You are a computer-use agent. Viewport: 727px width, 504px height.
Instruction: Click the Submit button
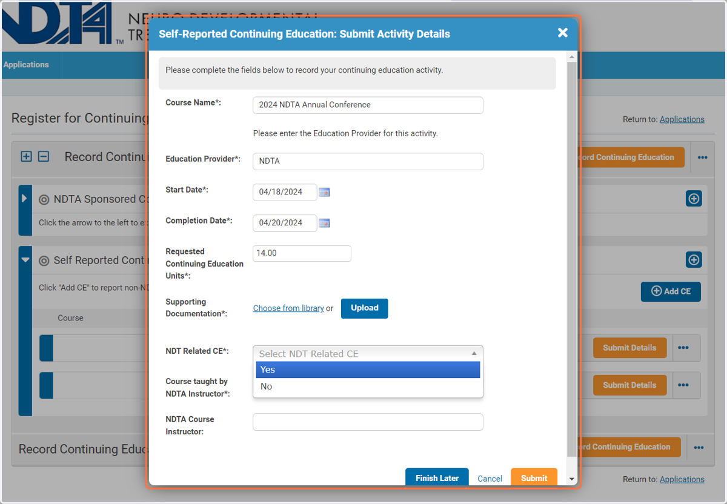pyautogui.click(x=534, y=477)
